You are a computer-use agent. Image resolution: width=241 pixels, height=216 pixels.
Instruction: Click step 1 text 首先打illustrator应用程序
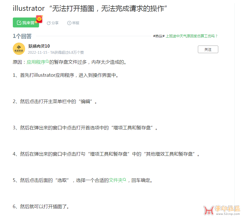66,75
